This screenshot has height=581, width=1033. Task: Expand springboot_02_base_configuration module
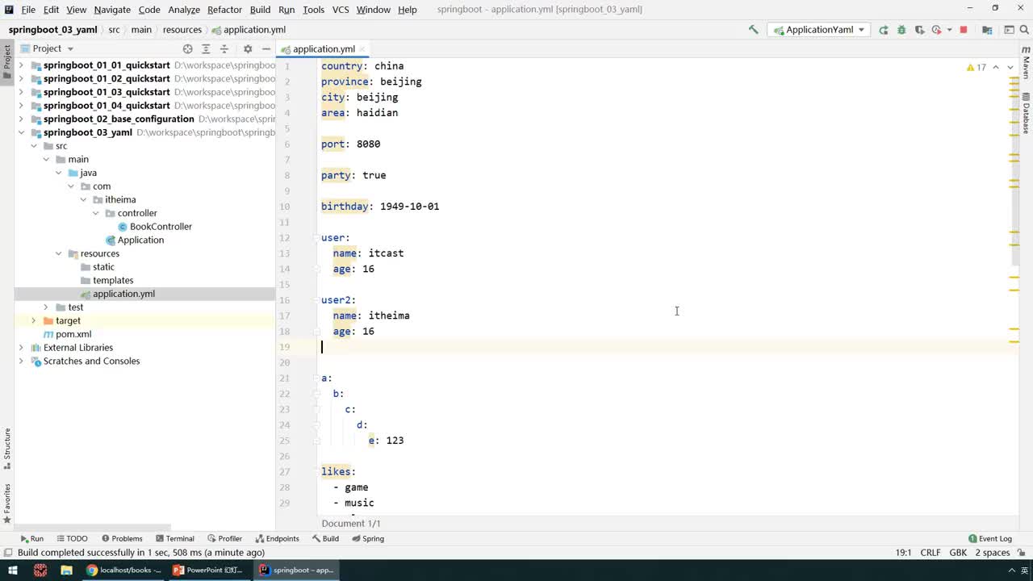click(22, 119)
